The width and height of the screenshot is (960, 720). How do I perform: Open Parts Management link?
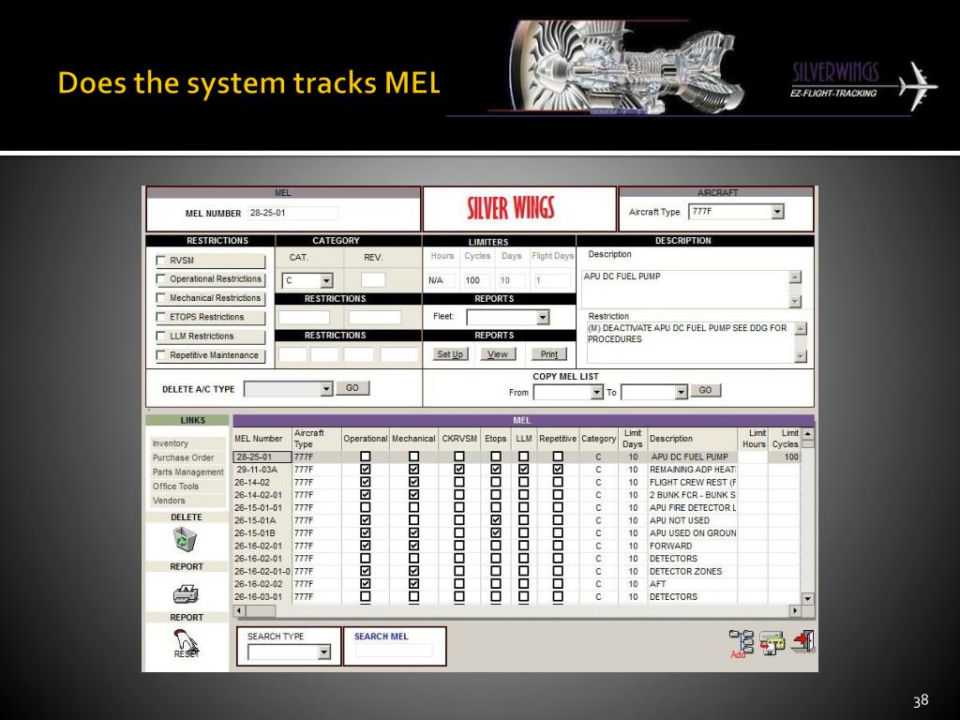tap(187, 472)
